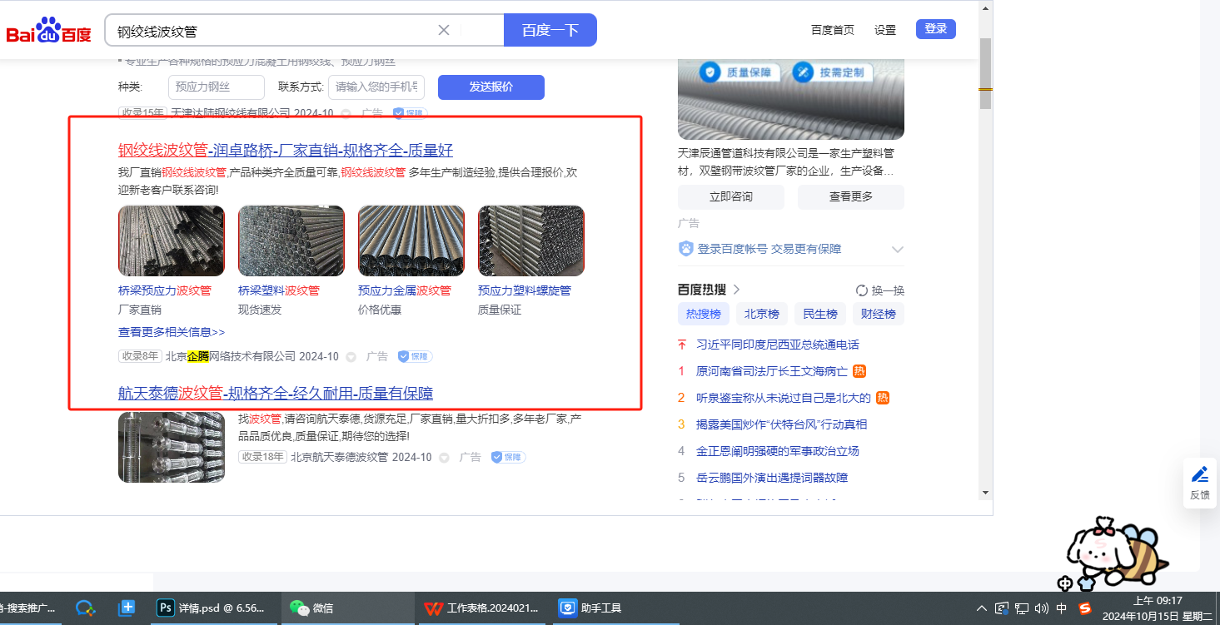Click the 登录 login button
This screenshot has width=1220, height=625.
936,29
